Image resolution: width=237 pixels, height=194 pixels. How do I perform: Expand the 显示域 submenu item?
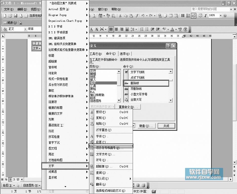pyautogui.click(x=65, y=178)
